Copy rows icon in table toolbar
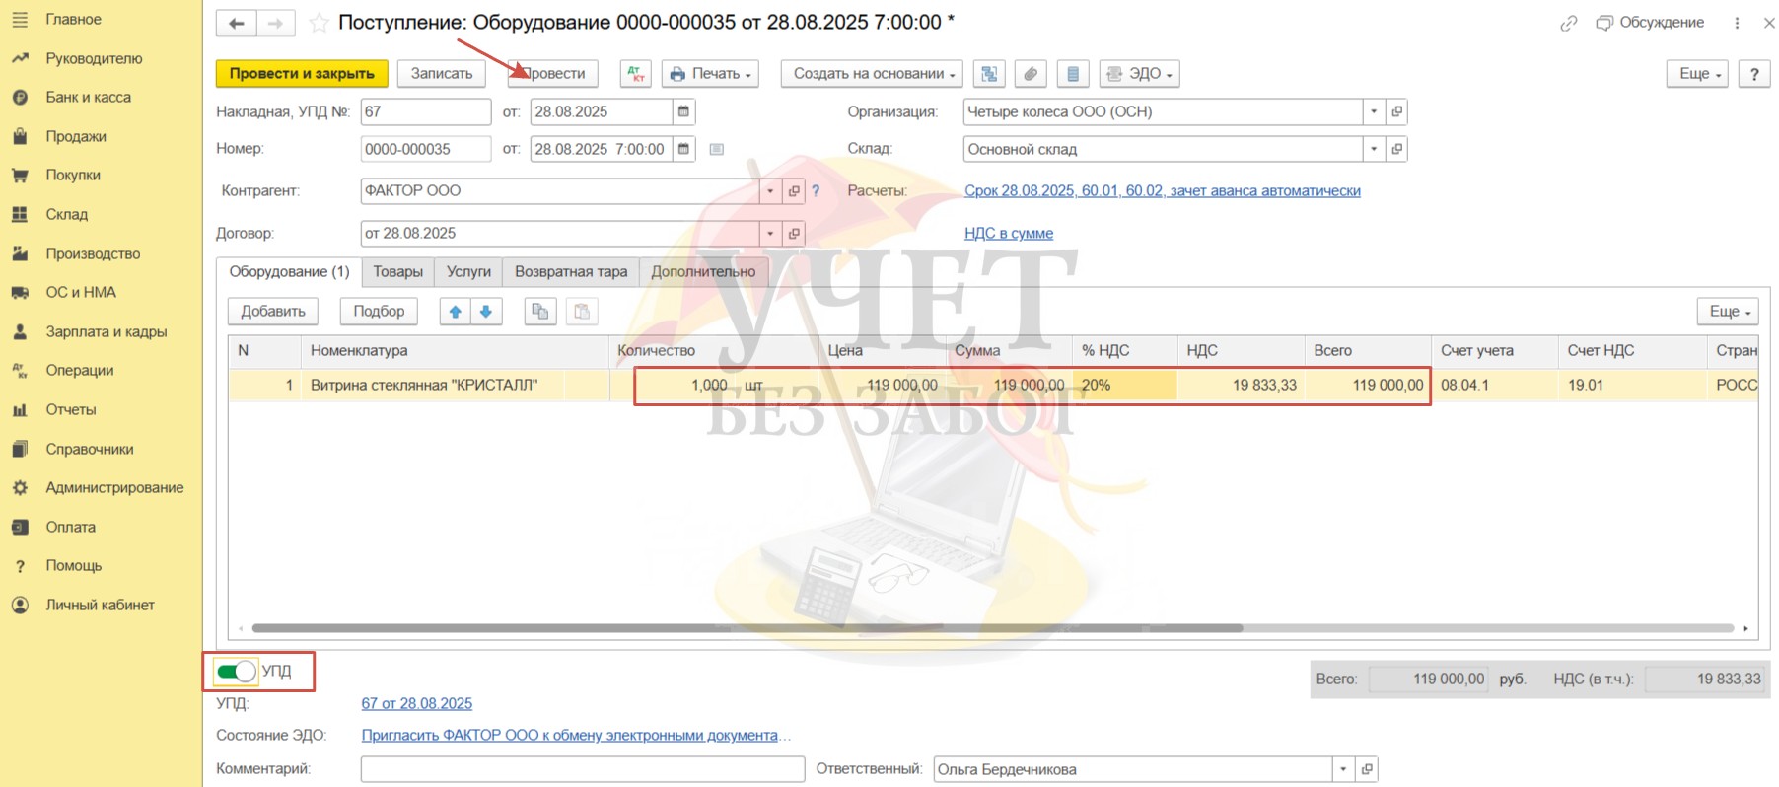The height and width of the screenshot is (787, 1779). 540,312
